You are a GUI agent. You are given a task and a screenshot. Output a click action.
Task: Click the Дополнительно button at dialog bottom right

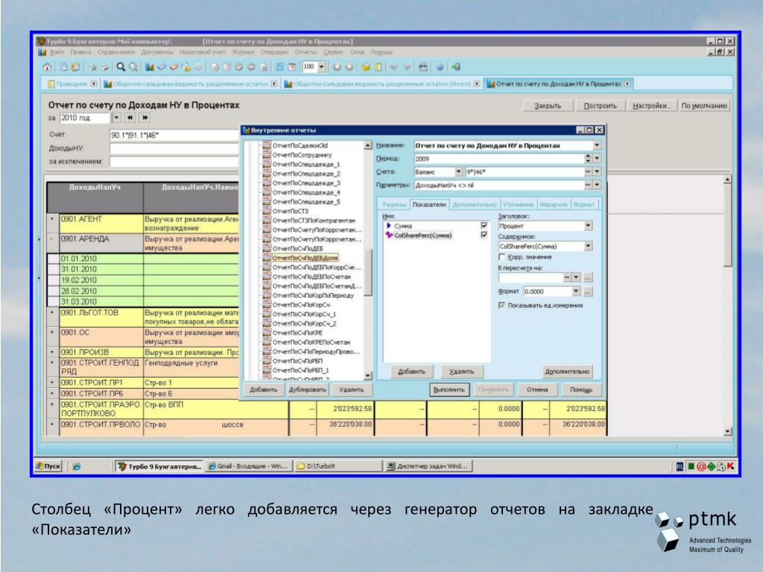[x=567, y=372]
